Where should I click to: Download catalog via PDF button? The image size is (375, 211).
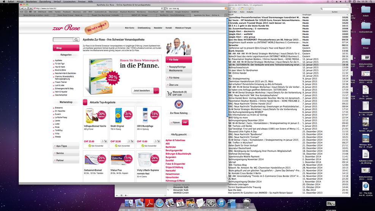[185, 123]
